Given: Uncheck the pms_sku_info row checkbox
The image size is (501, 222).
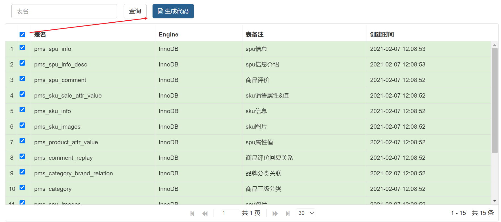Looking at the screenshot, I should [x=22, y=110].
